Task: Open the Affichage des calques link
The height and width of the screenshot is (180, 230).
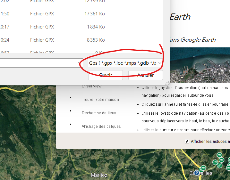Action: (101, 127)
